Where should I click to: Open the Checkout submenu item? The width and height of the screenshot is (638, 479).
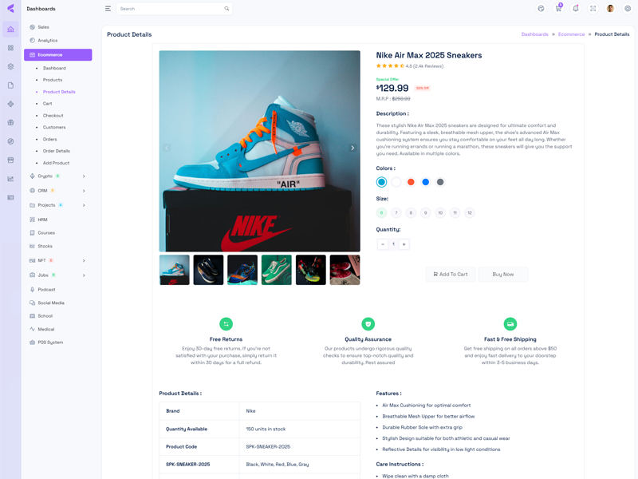(53, 116)
